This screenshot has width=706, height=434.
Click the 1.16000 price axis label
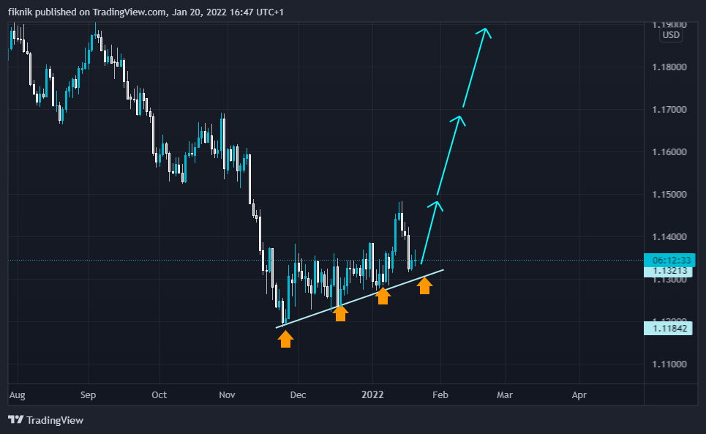click(x=669, y=152)
